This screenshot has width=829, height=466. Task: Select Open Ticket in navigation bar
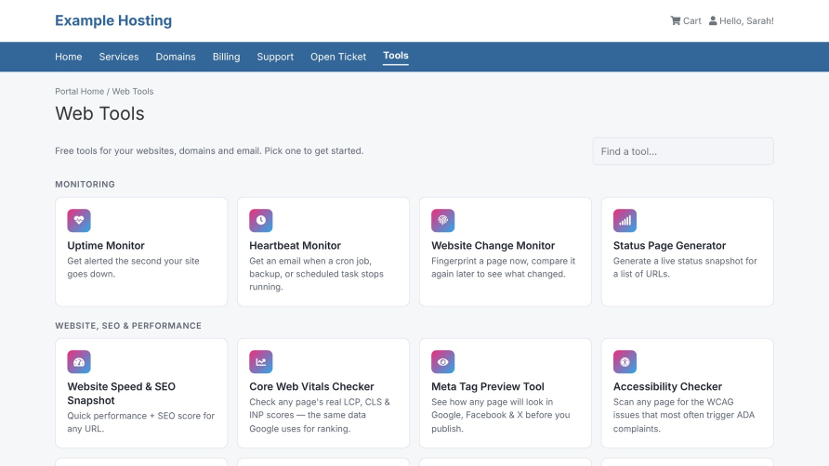pyautogui.click(x=338, y=57)
